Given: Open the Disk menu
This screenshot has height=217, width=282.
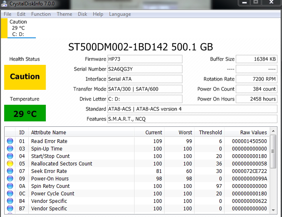Looking at the screenshot, I should pos(82,14).
